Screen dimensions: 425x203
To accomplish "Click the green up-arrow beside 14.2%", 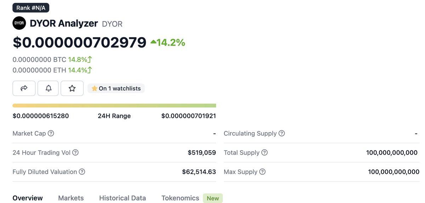I will click(153, 42).
